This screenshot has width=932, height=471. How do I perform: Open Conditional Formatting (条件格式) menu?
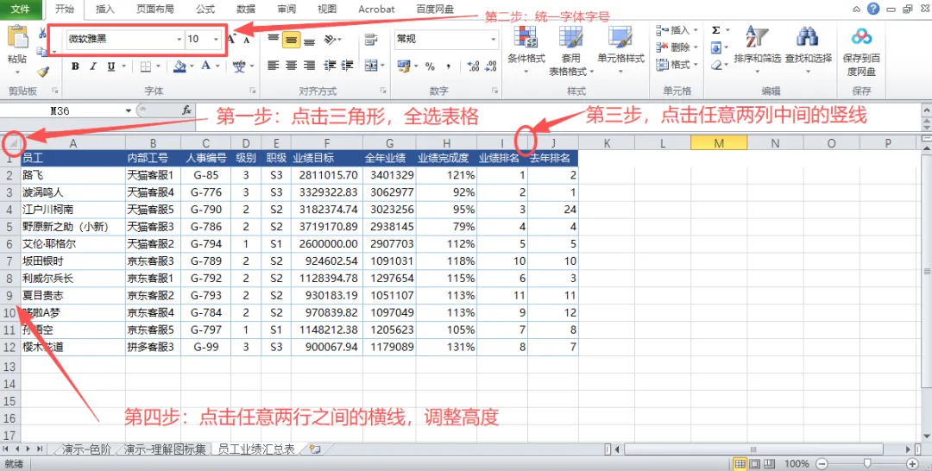[526, 51]
